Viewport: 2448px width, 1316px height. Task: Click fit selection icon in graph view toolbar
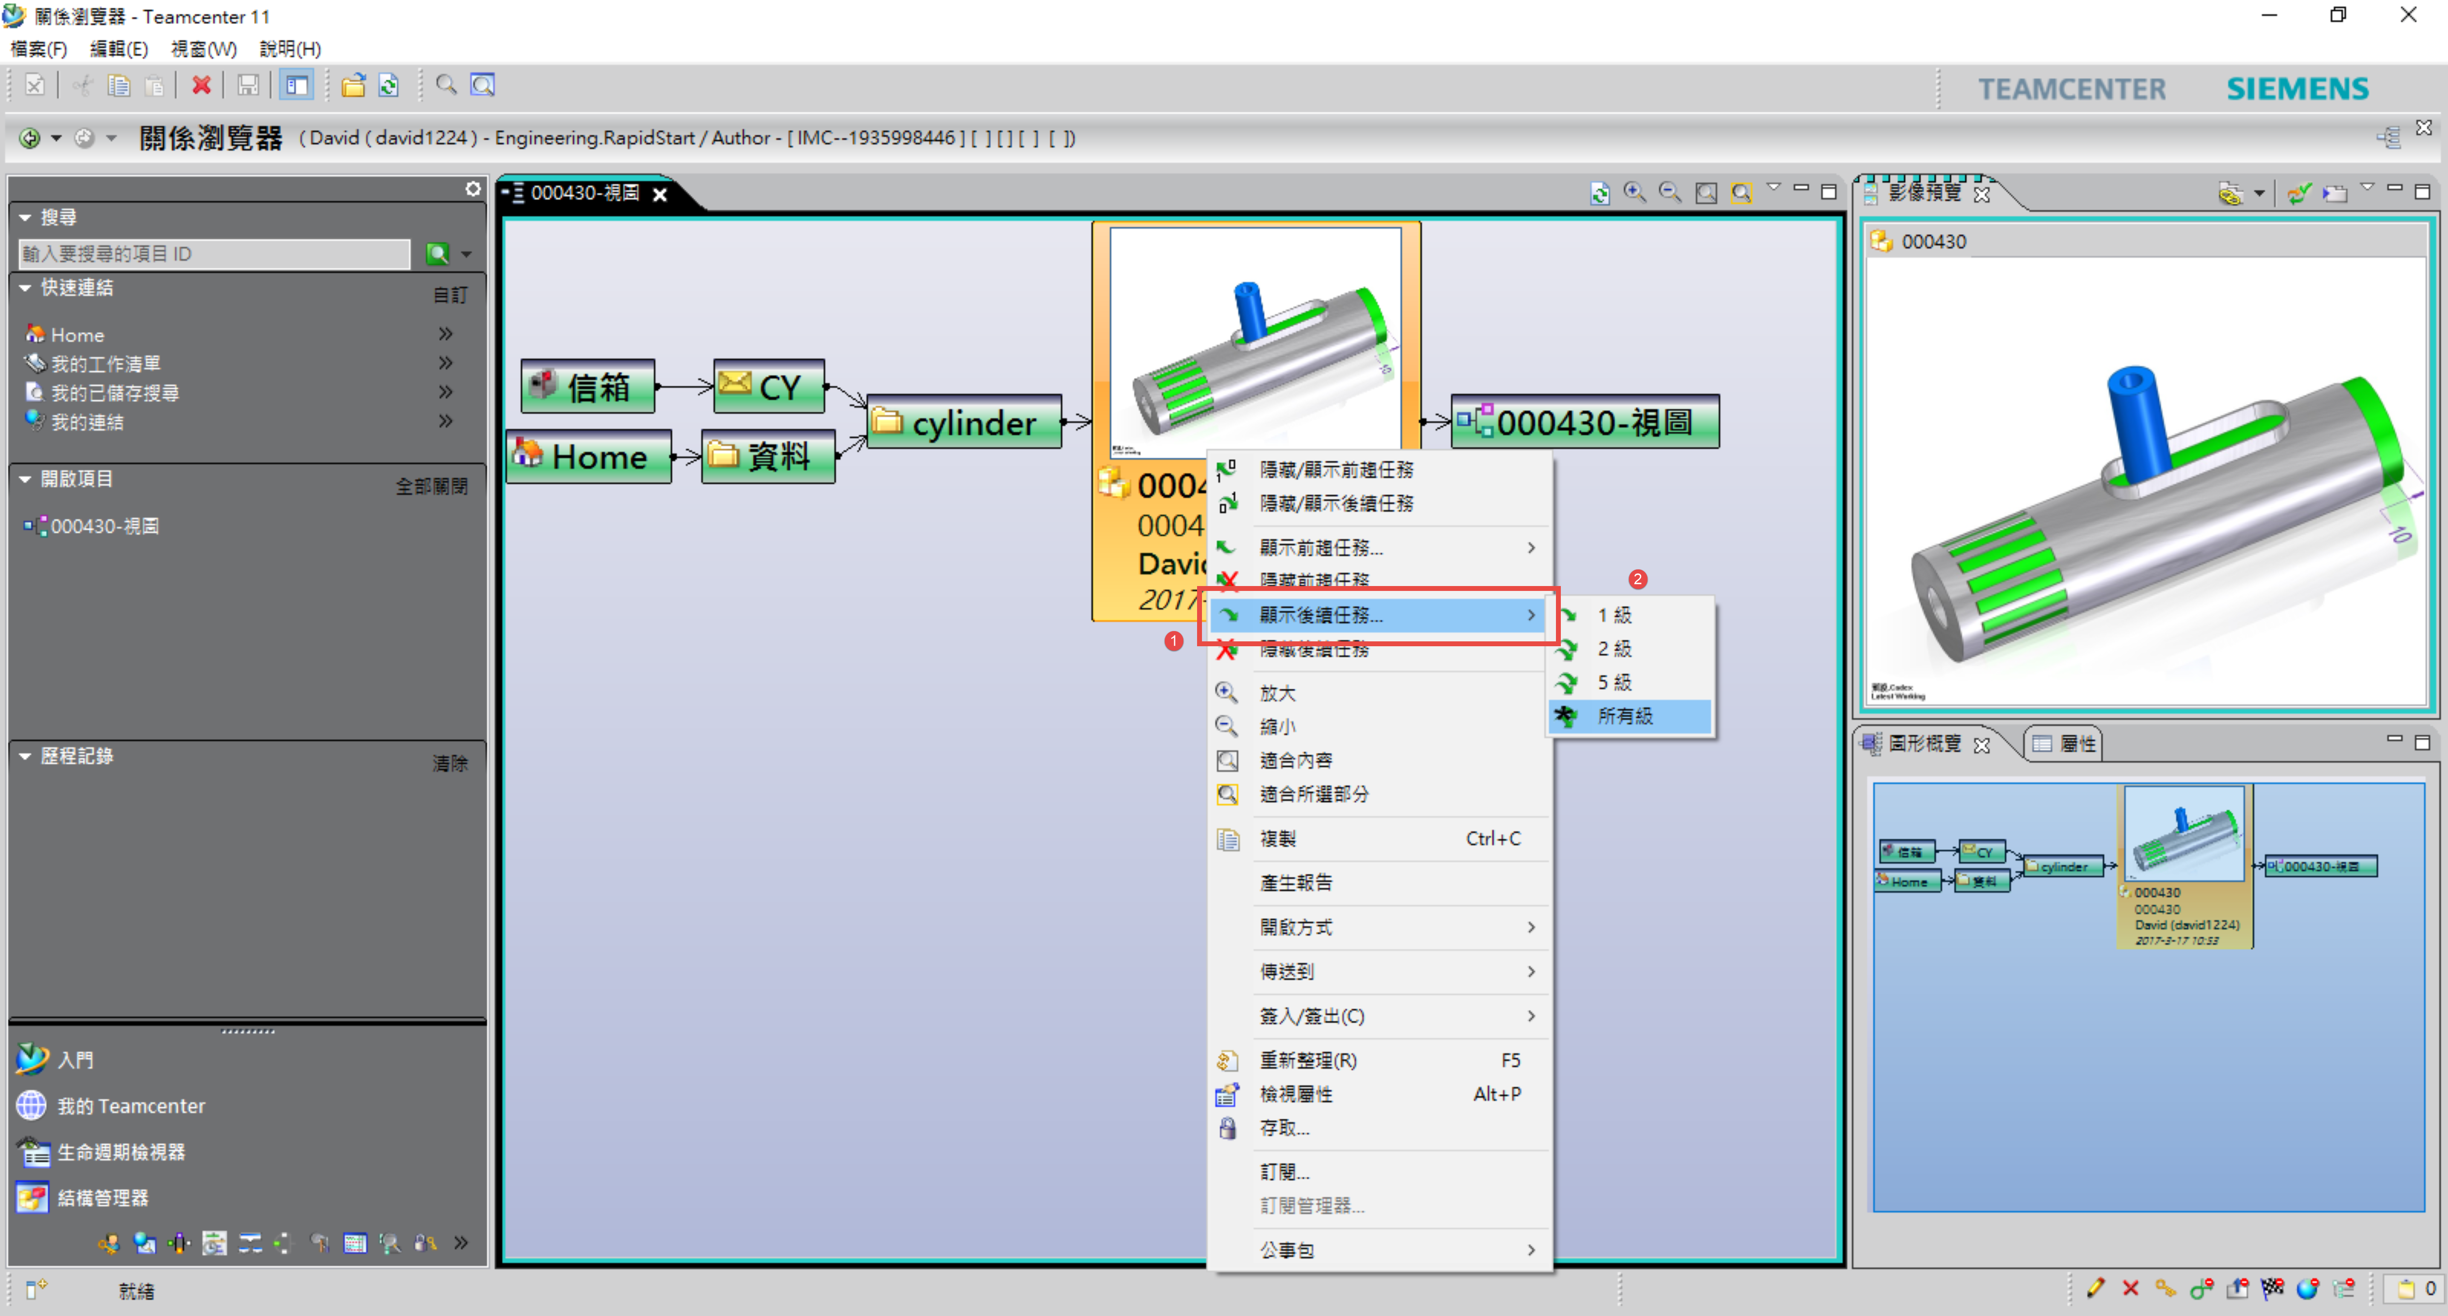[1741, 193]
